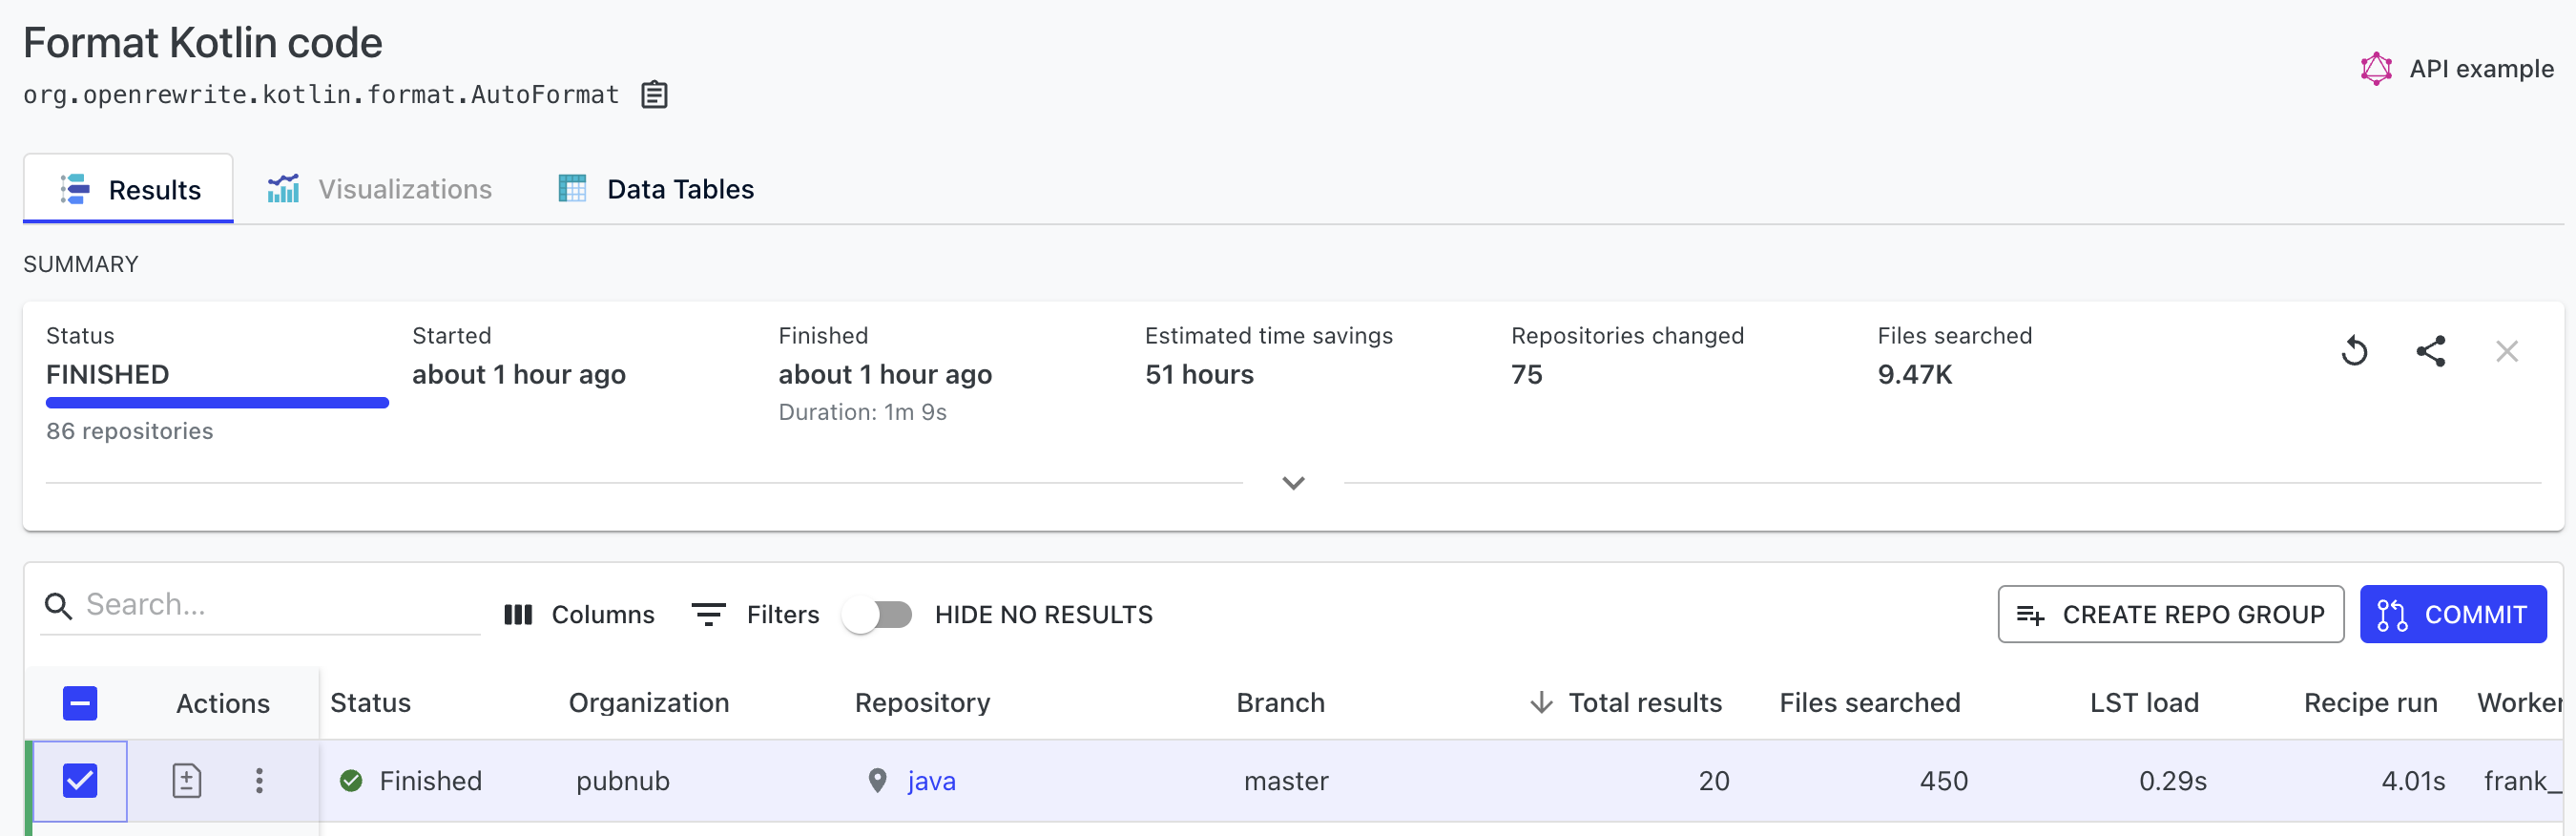Open the three-dot actions menu for java
The image size is (2576, 836).
[259, 780]
